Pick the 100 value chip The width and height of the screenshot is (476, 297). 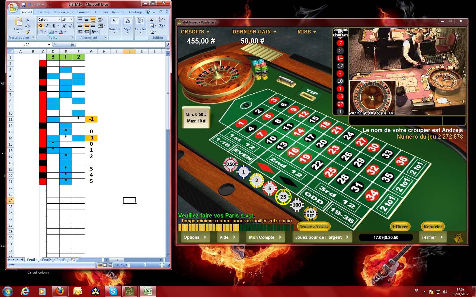(x=297, y=205)
